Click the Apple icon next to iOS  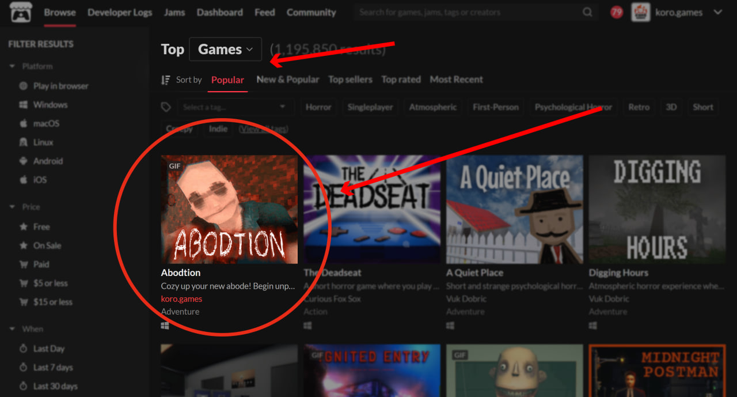pos(24,180)
